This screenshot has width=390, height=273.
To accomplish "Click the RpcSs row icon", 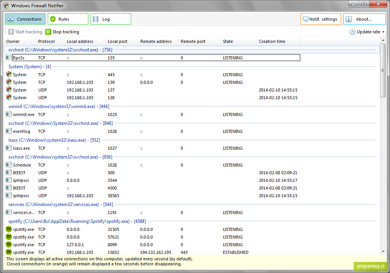I will coord(9,57).
